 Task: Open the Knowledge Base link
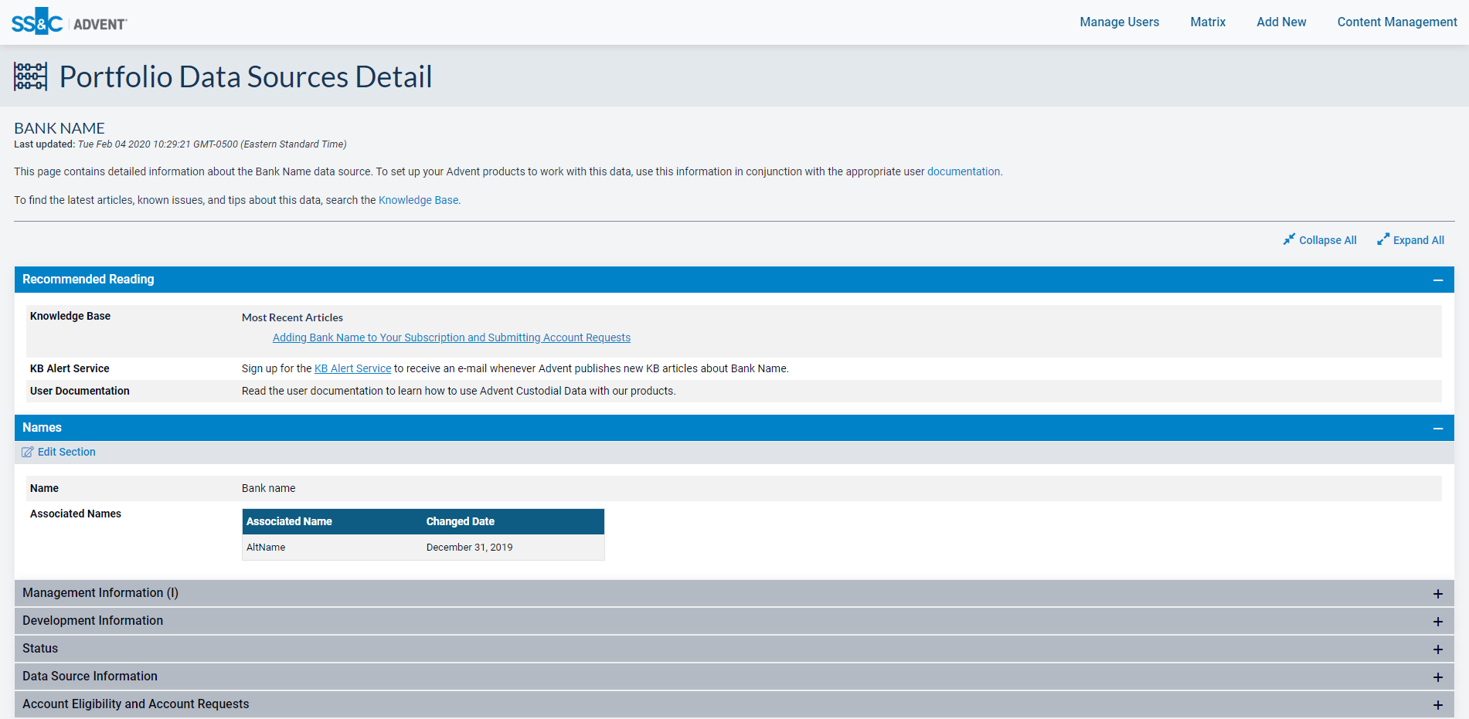[418, 199]
